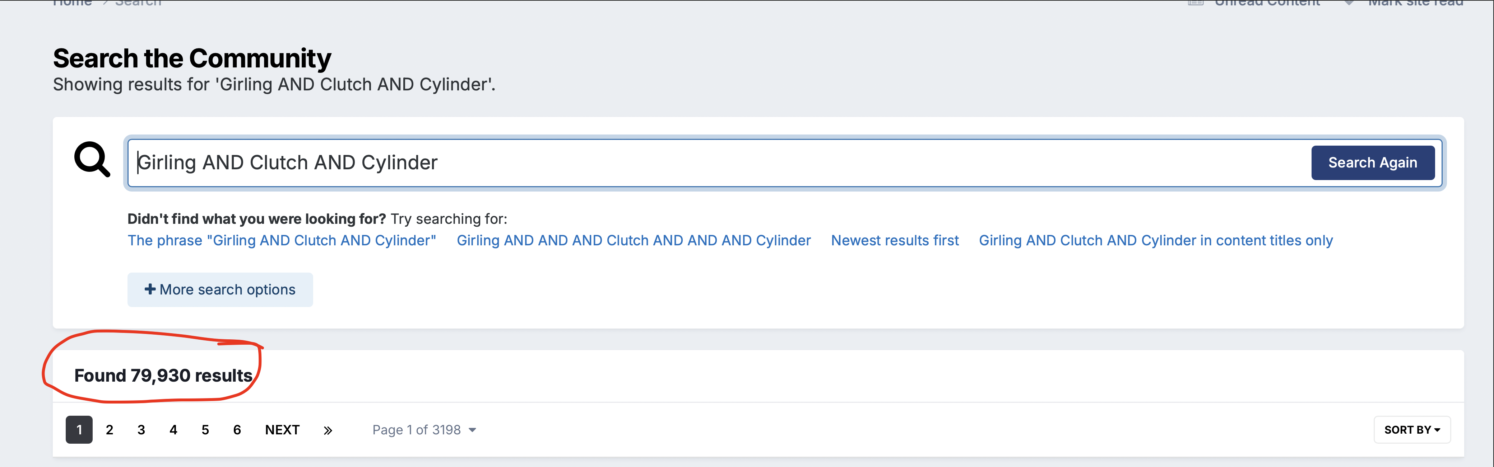Screen dimensions: 1494x467
Task: Click the Mark site read checkmark icon
Action: click(1349, 2)
